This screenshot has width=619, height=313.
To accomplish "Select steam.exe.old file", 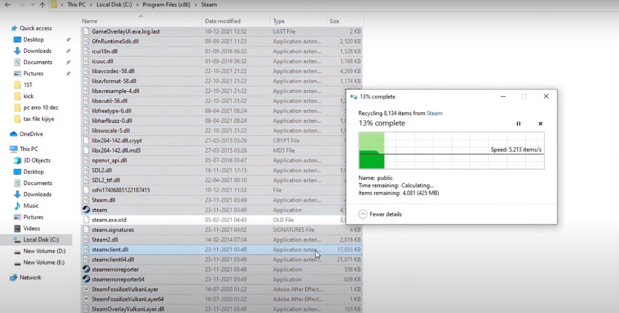I will (109, 220).
